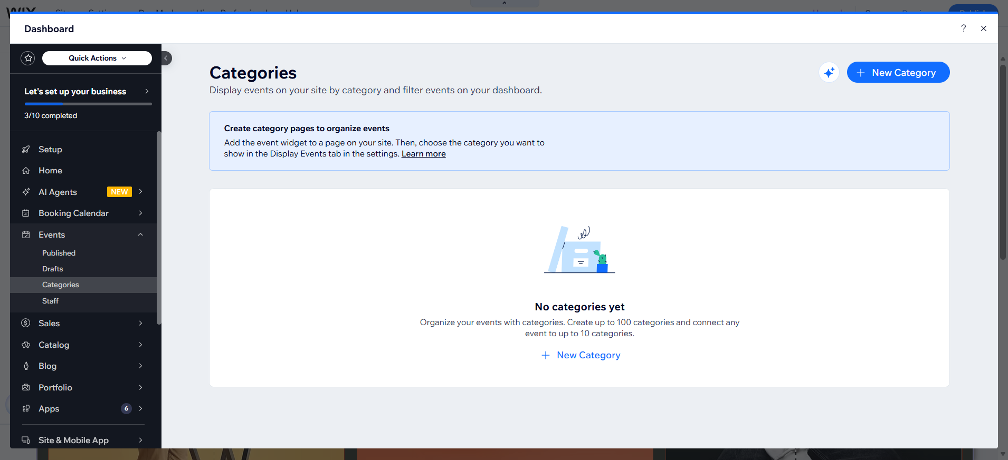Expand the Apps chevron
1008x460 pixels.
(x=141, y=408)
